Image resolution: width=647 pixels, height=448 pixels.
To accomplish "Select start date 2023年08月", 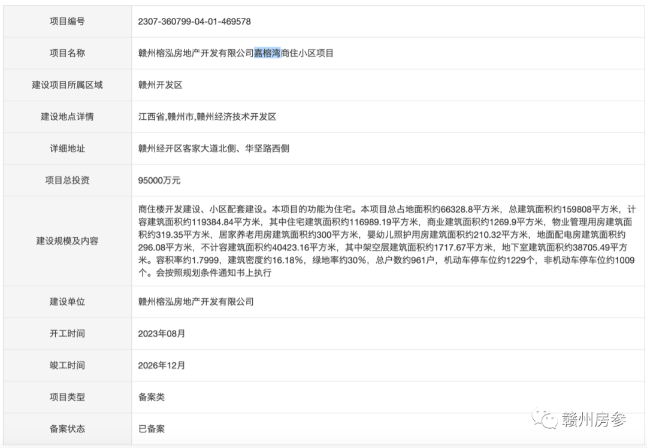I will coord(161,334).
